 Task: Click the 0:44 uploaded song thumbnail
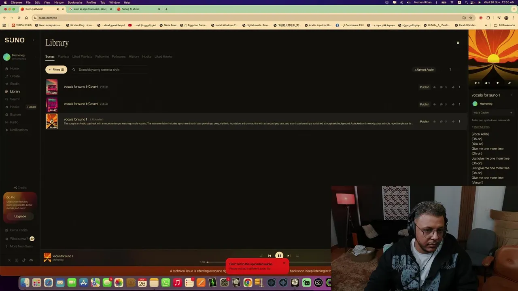click(52, 121)
